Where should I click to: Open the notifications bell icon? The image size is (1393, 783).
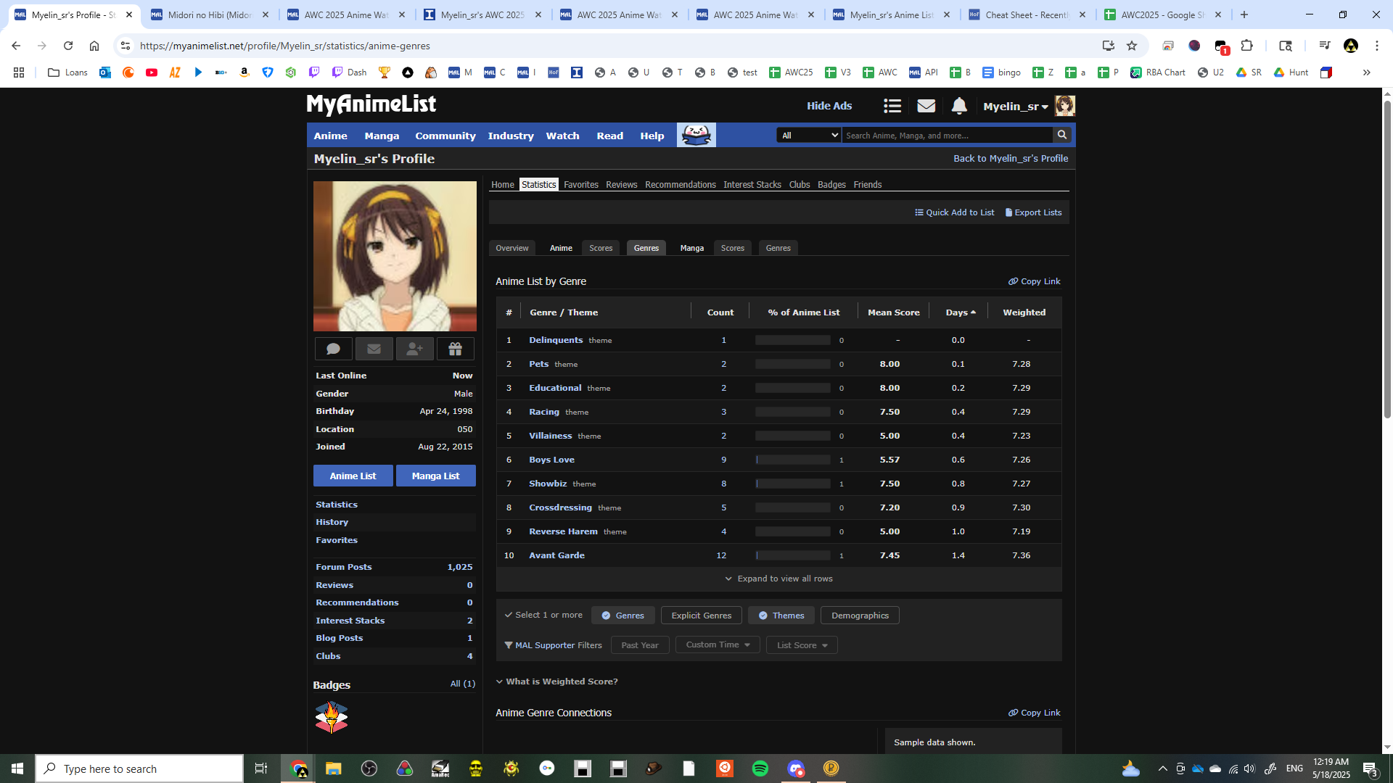click(x=959, y=107)
